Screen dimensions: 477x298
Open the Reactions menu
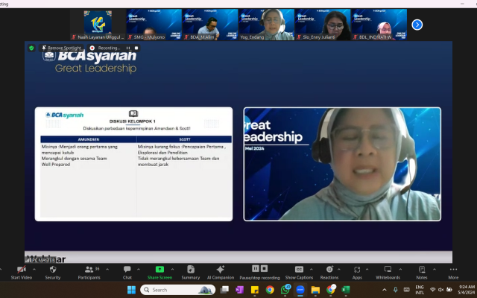[x=329, y=272]
